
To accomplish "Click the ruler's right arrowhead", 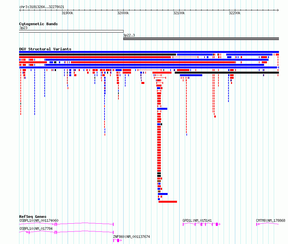I will pos(278,10).
